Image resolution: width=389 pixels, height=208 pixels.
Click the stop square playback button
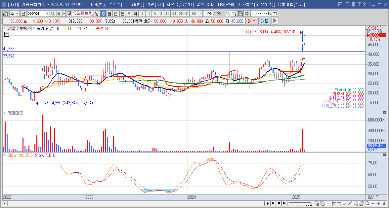click(279, 203)
